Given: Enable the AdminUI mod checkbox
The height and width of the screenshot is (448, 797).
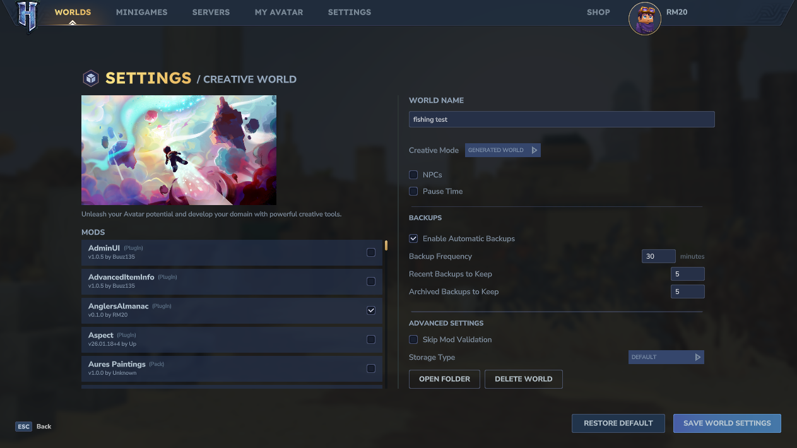Looking at the screenshot, I should pyautogui.click(x=371, y=252).
